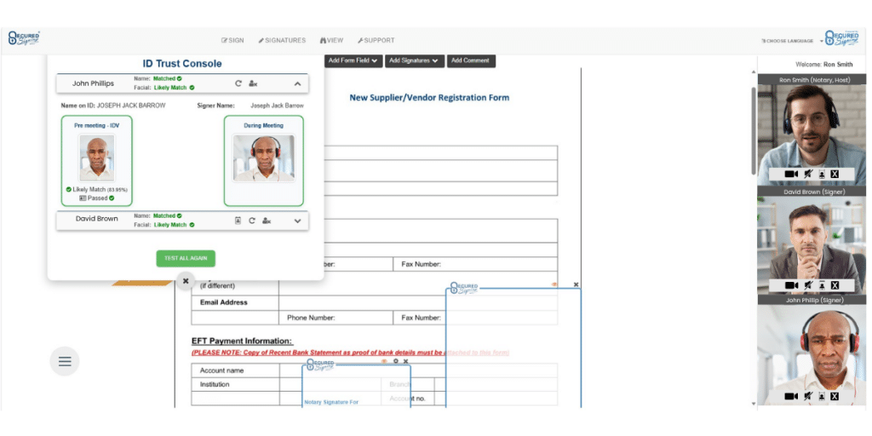872x436 pixels.
Task: Click 'New Supplier/Vendor Registration Form' title
Action: pyautogui.click(x=429, y=97)
